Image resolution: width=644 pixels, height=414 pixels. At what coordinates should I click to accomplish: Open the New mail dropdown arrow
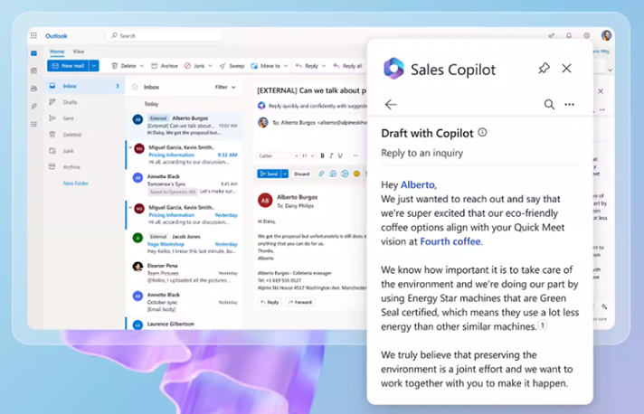[94, 66]
